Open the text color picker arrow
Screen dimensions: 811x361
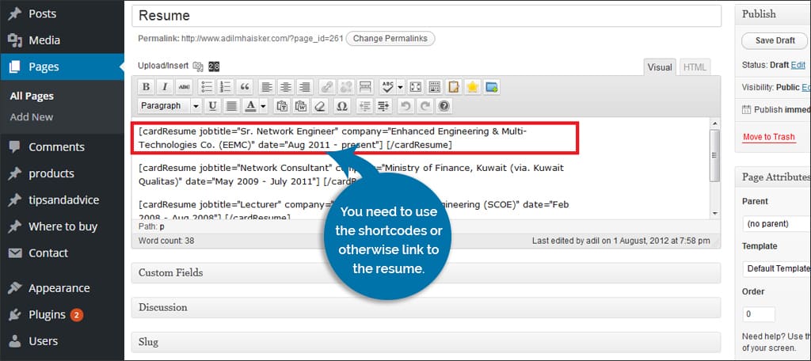point(263,106)
